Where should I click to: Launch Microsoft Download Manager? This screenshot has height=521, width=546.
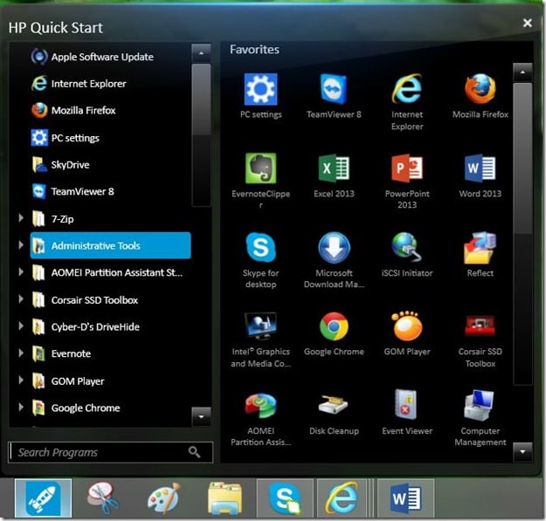(334, 247)
